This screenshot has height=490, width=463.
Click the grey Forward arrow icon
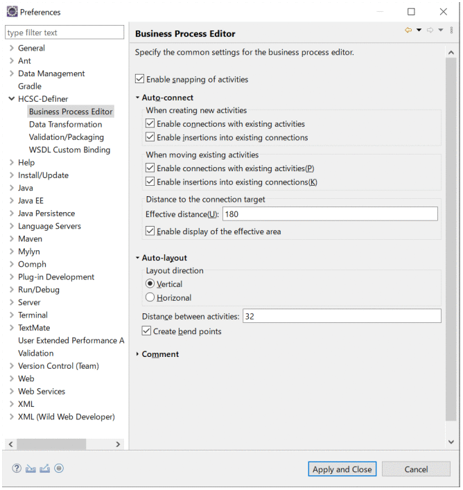click(430, 30)
